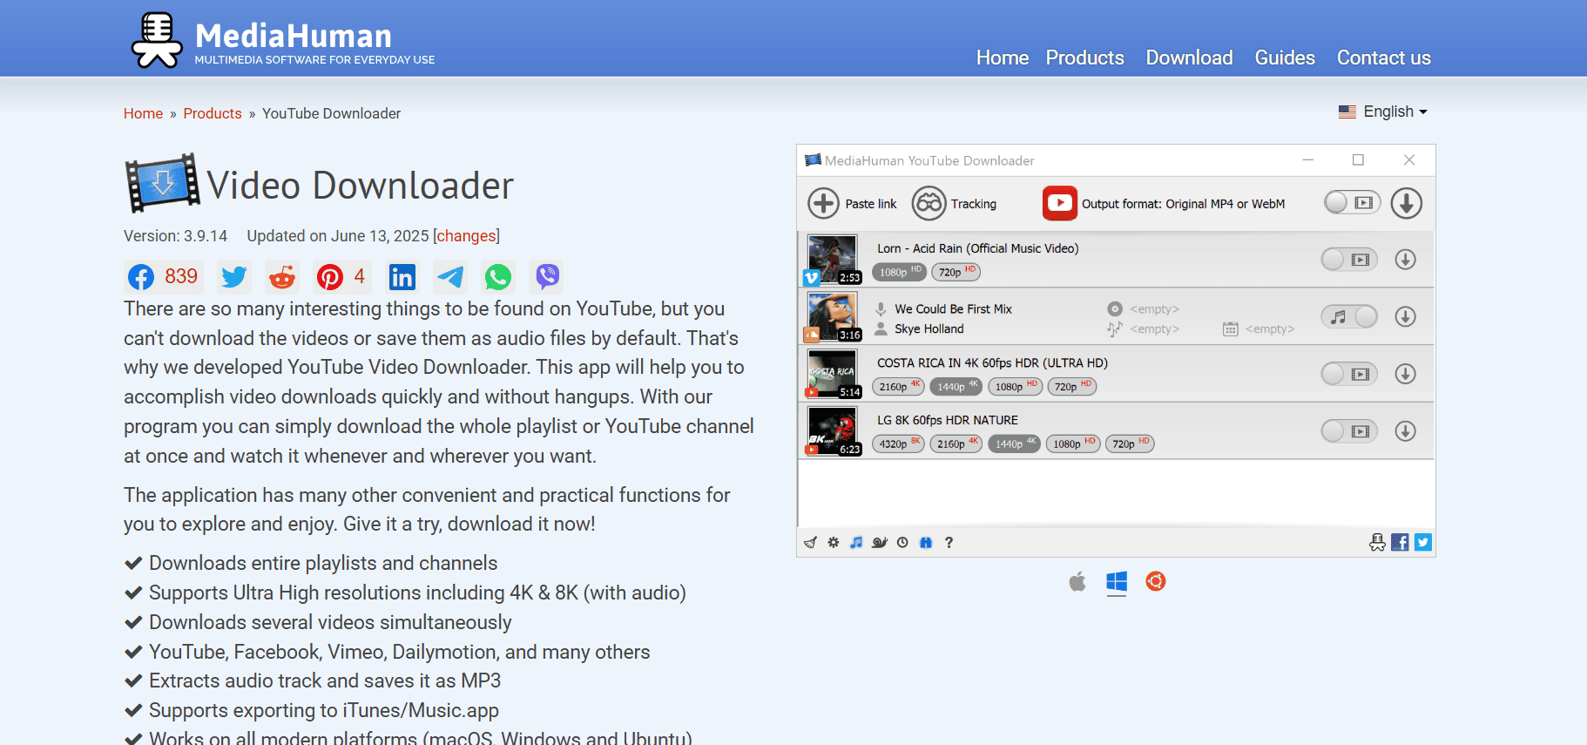This screenshot has height=745, width=1587.
Task: Share via WhatsApp icon
Action: point(498,277)
